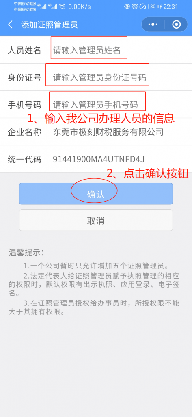Image resolution: width=192 pixels, height=417 pixels.
Task: Close mini program via circle target icon
Action: click(x=176, y=24)
